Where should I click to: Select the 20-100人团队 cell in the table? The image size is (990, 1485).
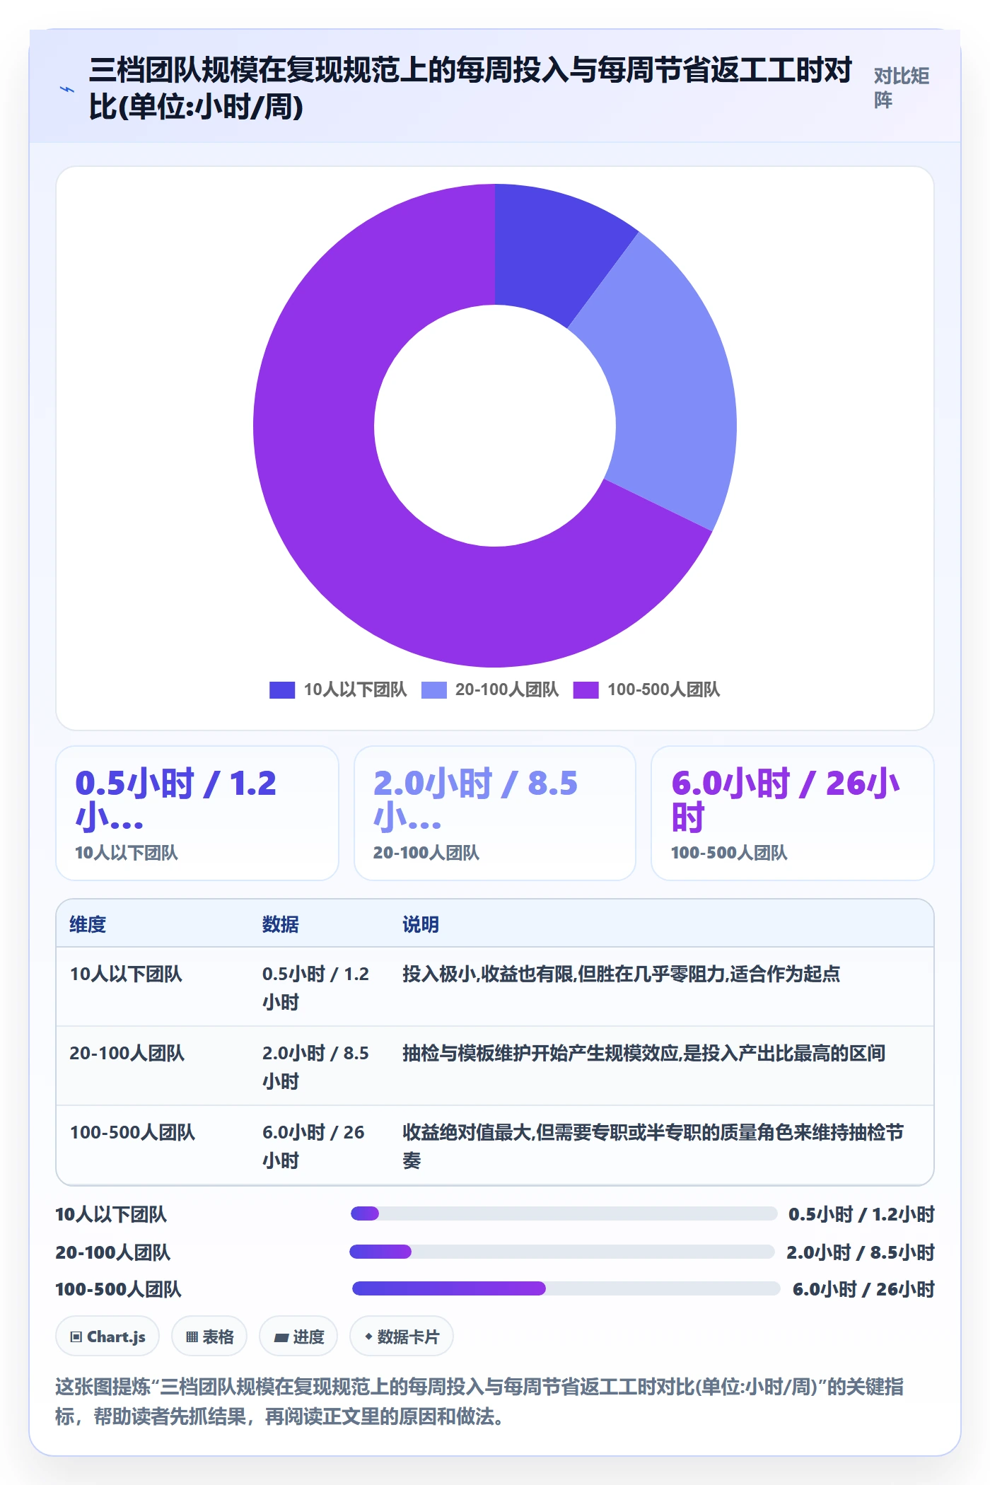tap(127, 1053)
